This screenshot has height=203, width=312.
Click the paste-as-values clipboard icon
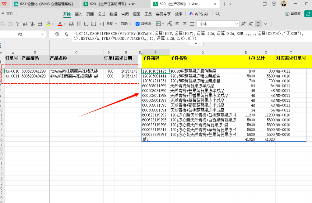(2, 24)
